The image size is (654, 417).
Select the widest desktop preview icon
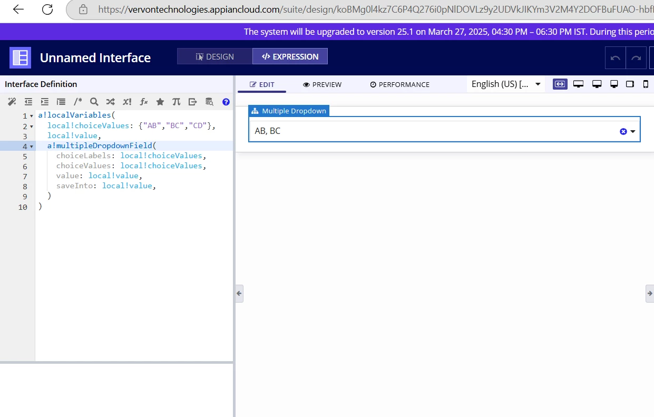pyautogui.click(x=578, y=84)
